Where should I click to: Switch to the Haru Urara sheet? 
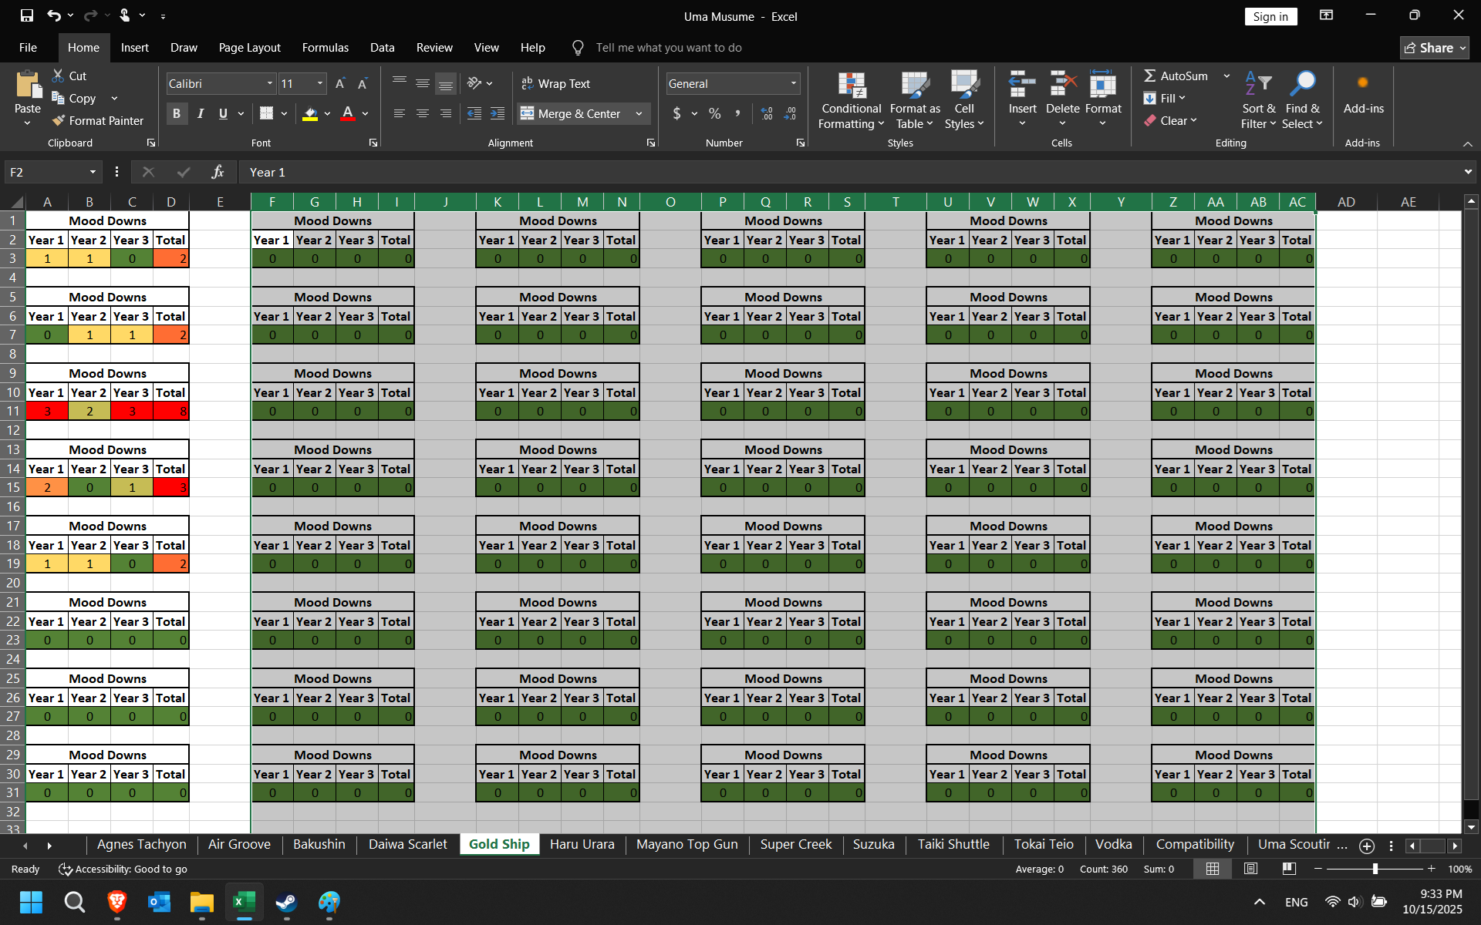(582, 844)
